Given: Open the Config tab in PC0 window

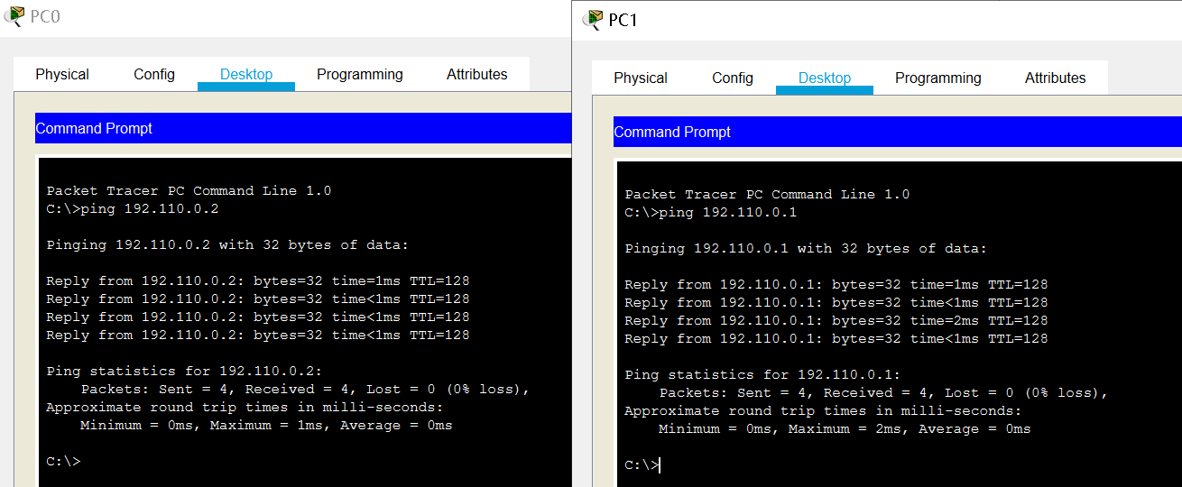Looking at the screenshot, I should point(154,75).
